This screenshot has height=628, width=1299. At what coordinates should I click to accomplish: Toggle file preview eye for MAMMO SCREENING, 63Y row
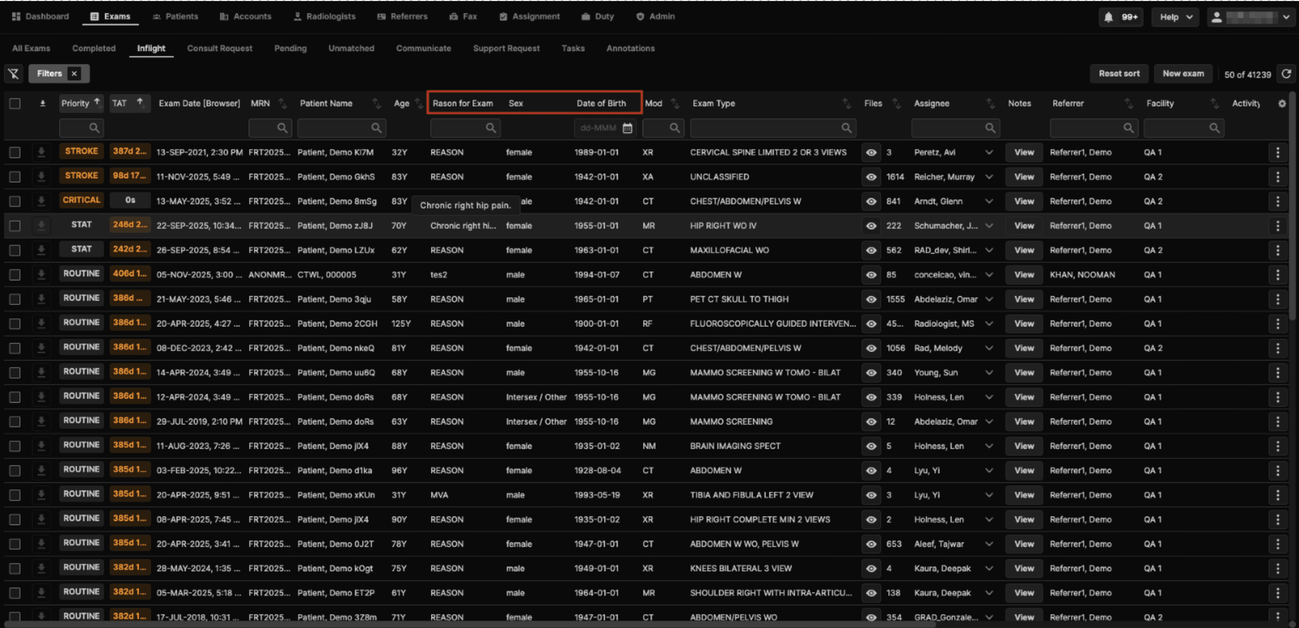click(871, 421)
